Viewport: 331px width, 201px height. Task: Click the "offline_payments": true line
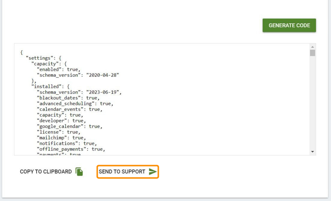coord(71,149)
